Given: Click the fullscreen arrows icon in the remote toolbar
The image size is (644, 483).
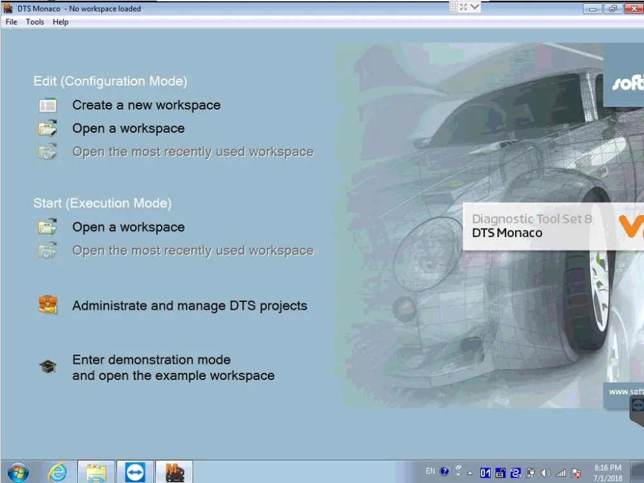Looking at the screenshot, I should [x=463, y=7].
